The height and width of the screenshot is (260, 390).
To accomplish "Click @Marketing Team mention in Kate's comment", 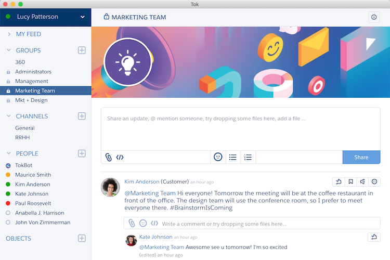I will pos(162,247).
